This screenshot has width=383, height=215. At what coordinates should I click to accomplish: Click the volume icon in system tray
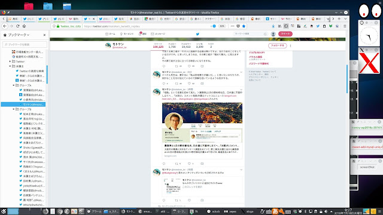point(326,211)
